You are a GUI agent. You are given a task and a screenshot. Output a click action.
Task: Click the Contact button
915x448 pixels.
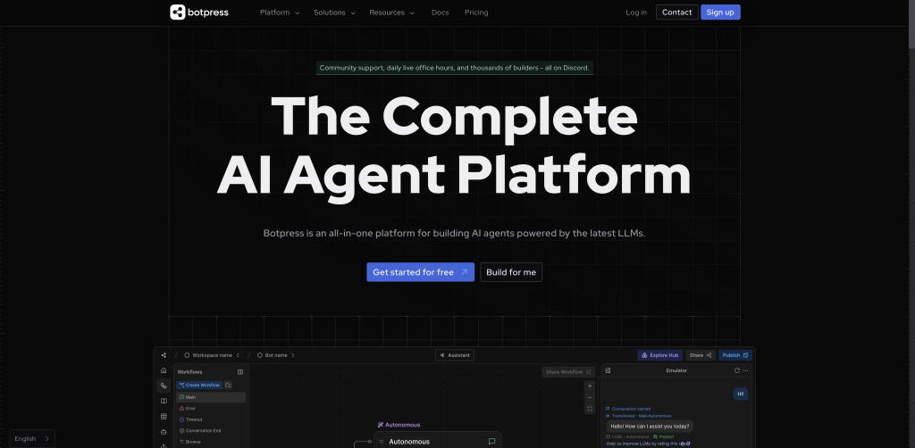(x=677, y=12)
